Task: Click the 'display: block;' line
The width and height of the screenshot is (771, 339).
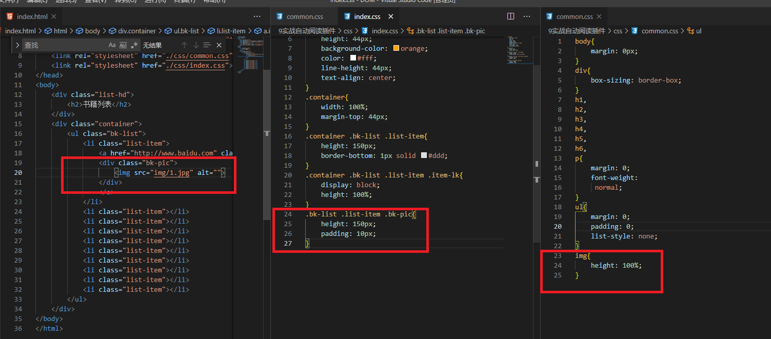Action: pos(350,185)
